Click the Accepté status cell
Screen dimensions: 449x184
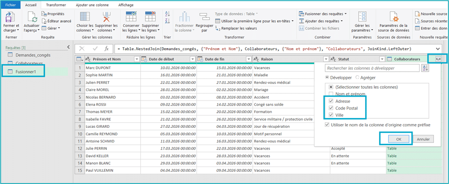click(x=358, y=149)
